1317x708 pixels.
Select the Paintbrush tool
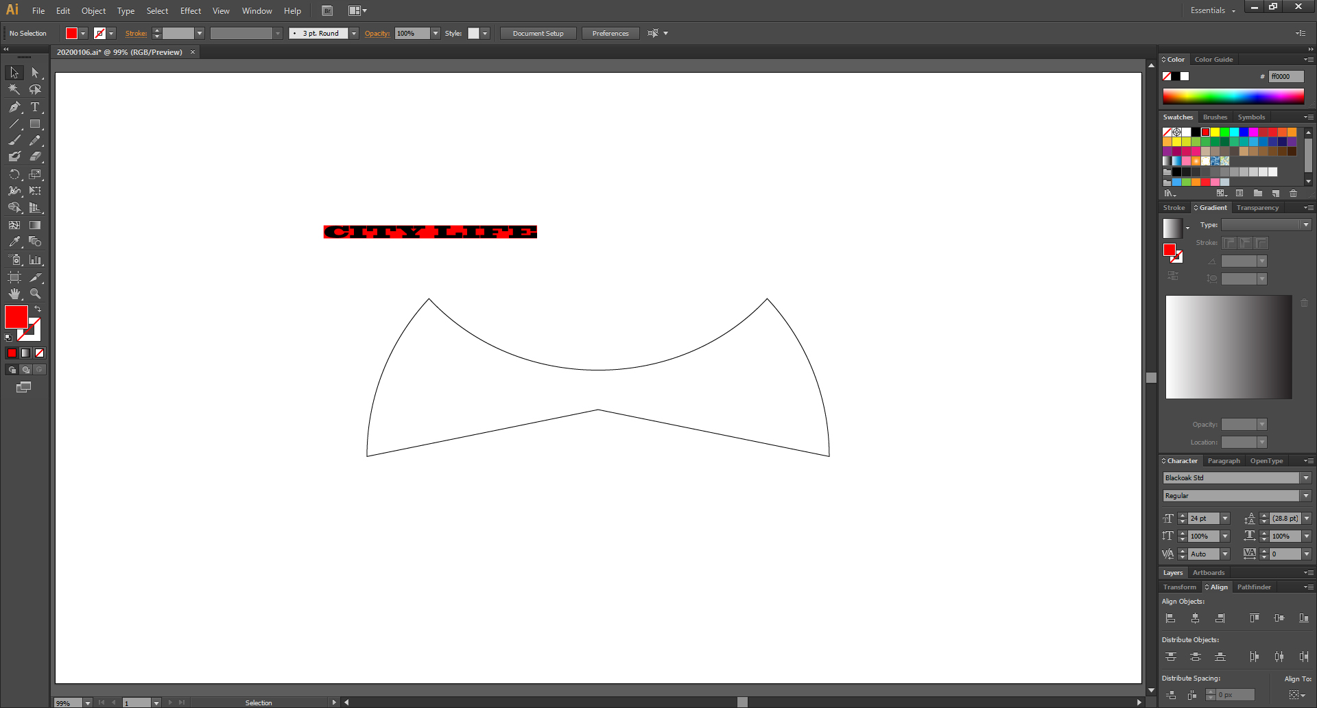point(14,140)
